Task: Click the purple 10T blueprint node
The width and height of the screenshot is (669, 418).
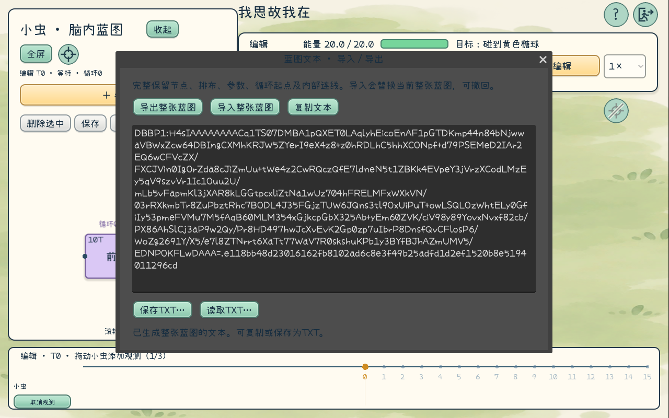Action: [x=100, y=257]
